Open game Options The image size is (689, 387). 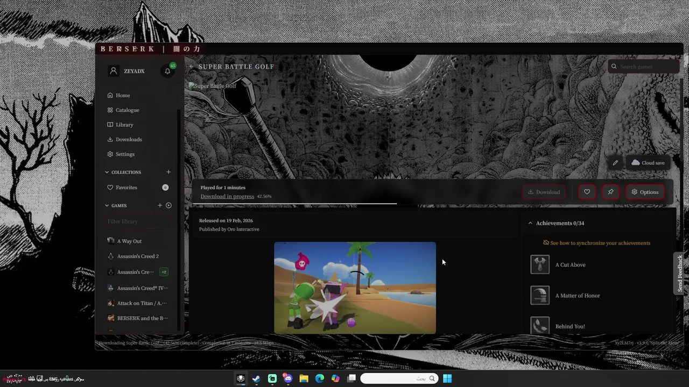[645, 192]
